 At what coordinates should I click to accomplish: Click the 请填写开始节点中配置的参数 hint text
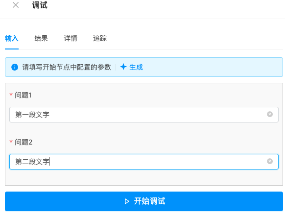point(67,67)
